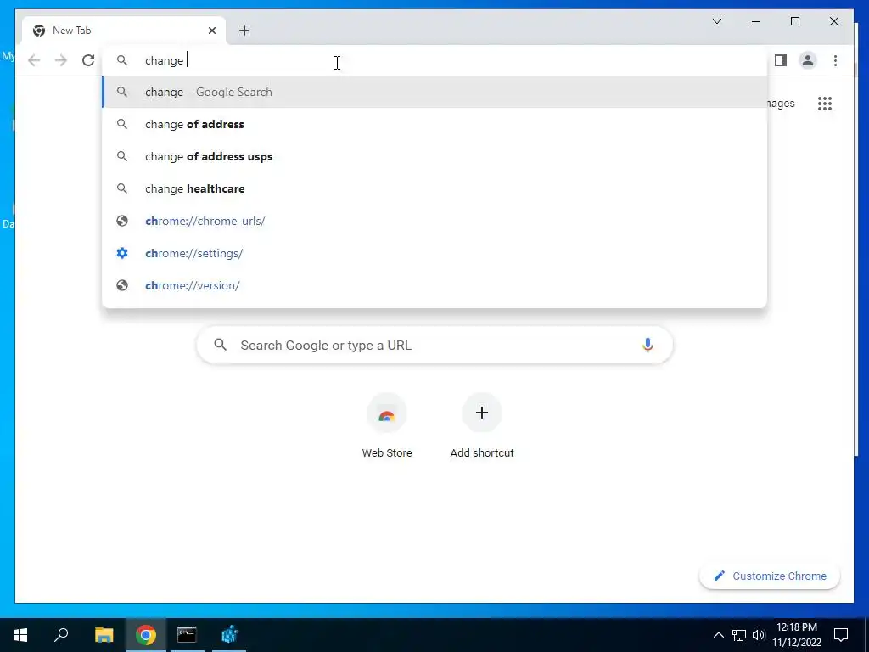
Task: Open File Explorer from the taskbar
Action: click(104, 634)
